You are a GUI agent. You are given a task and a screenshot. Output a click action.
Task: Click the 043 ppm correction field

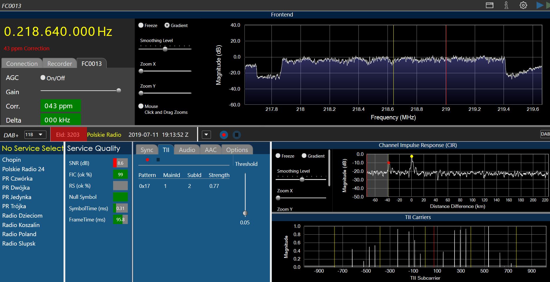[61, 106]
